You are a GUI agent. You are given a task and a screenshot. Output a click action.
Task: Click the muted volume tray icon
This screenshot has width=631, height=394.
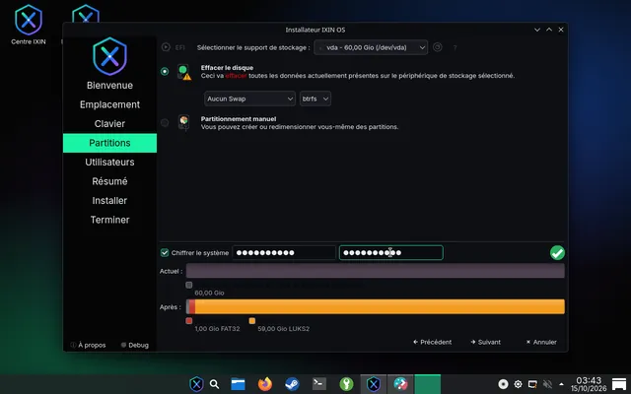pyautogui.click(x=547, y=384)
